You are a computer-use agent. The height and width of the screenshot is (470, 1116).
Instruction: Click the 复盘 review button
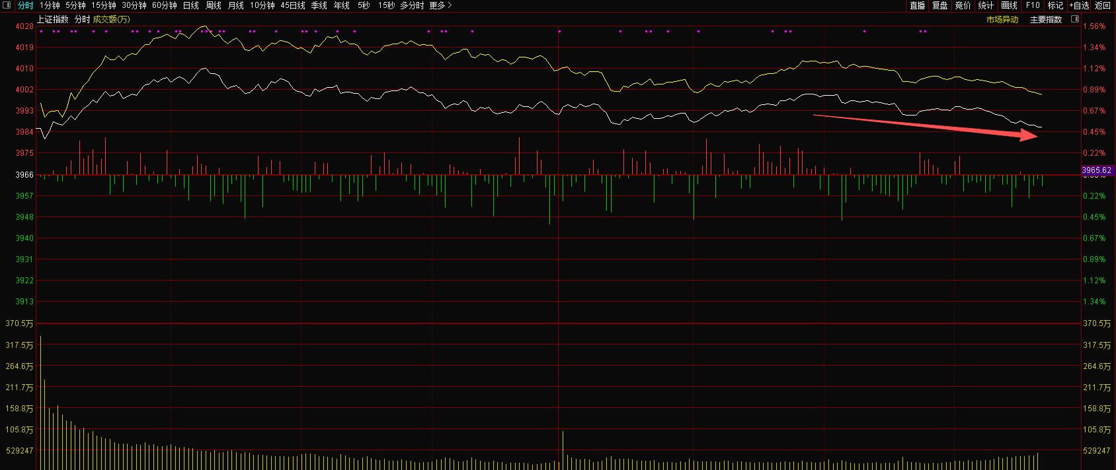[x=939, y=5]
